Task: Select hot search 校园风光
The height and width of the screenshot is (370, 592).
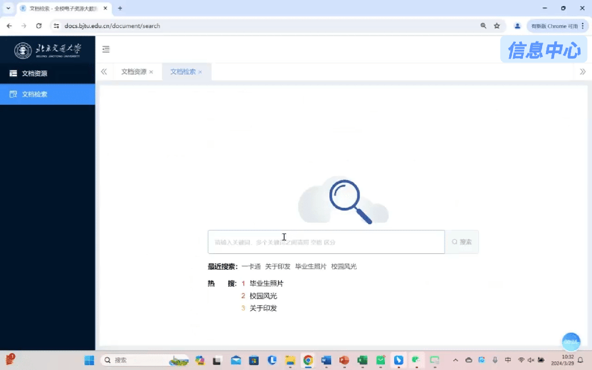Action: tap(263, 296)
